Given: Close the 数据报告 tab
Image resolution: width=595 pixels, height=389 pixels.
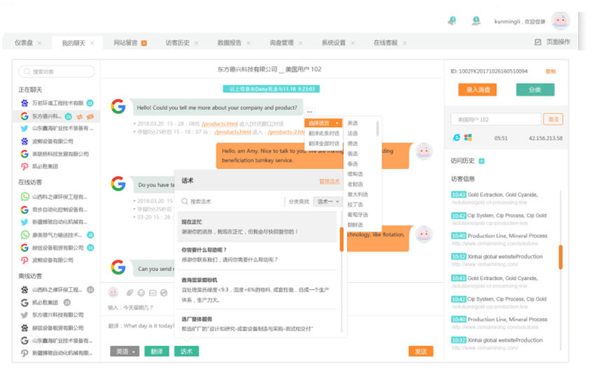Looking at the screenshot, I should 248,43.
